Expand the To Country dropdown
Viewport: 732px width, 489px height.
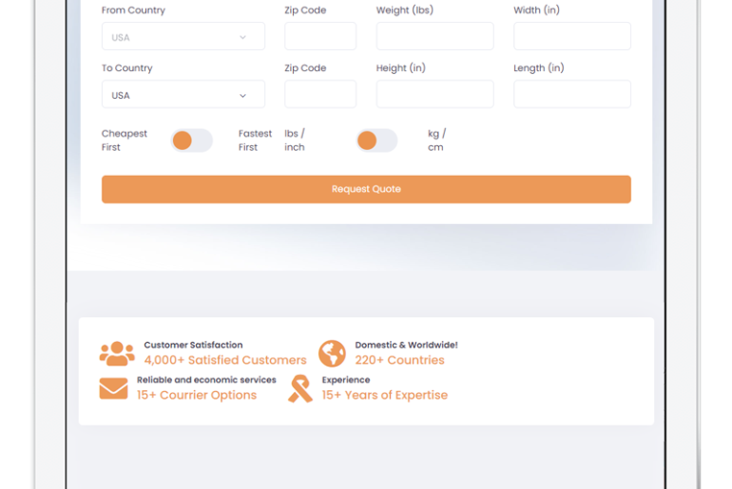183,95
